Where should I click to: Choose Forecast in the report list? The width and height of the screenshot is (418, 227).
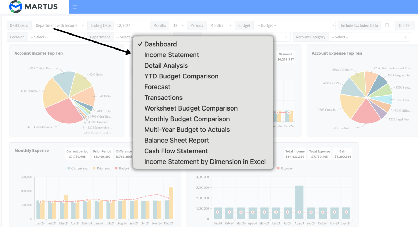(203, 87)
